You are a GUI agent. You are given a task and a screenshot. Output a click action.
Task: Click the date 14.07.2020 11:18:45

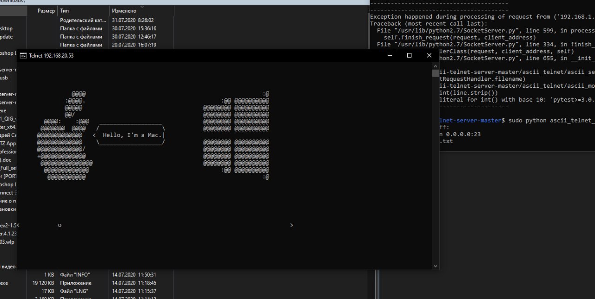click(134, 283)
